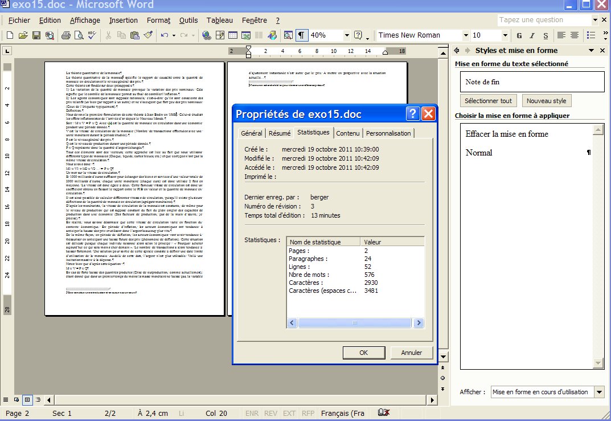The height and width of the screenshot is (421, 611).
Task: Click Sélectionner tout button
Action: [488, 101]
